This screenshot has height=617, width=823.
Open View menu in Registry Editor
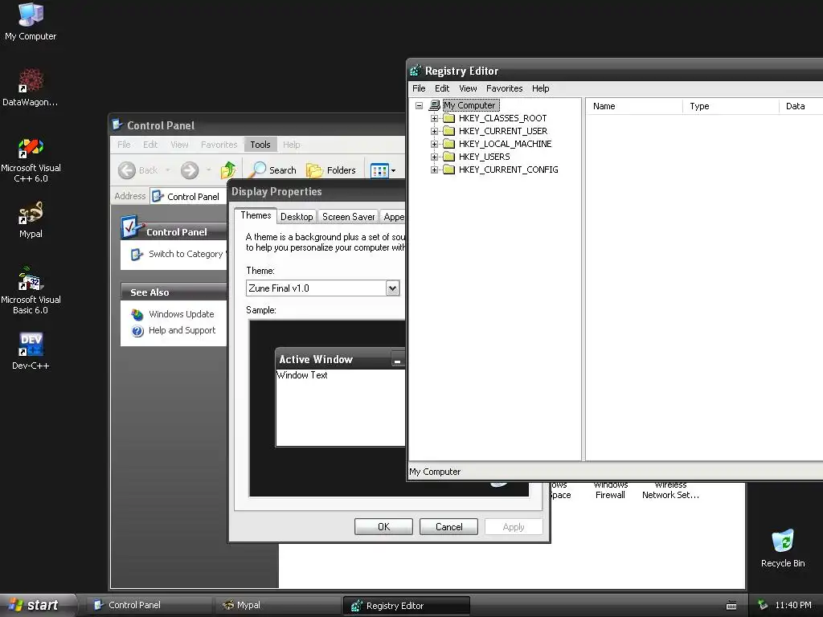[x=468, y=88]
